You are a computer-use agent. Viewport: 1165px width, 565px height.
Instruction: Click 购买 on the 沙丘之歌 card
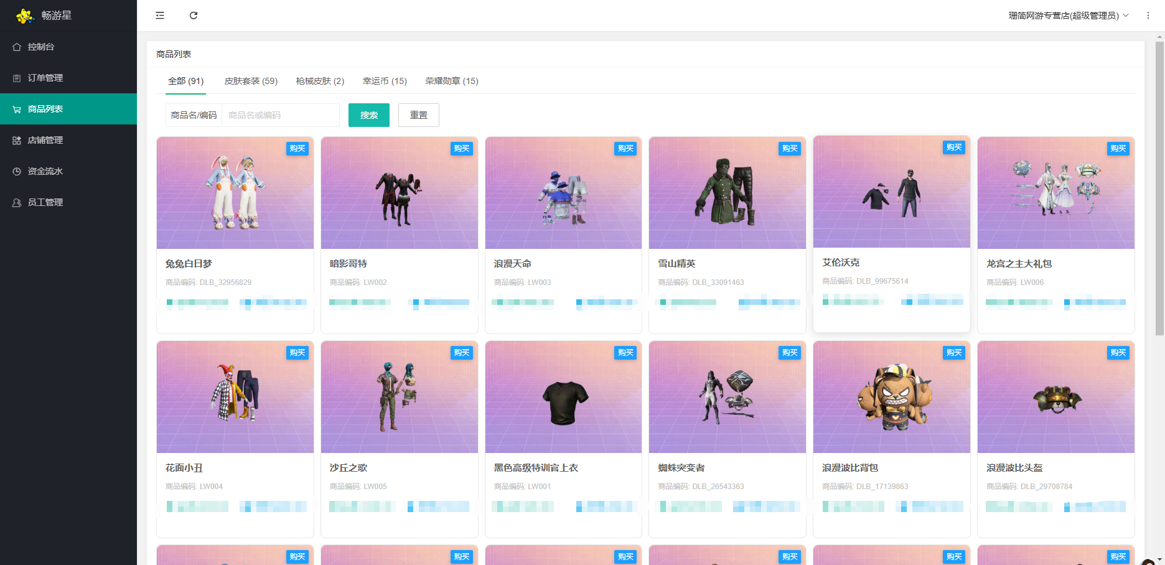pos(462,353)
